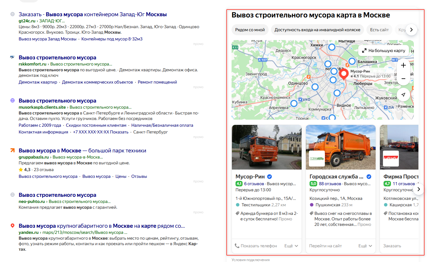
Task: Open the Городская служба orange truck photo
Action: coord(341,147)
